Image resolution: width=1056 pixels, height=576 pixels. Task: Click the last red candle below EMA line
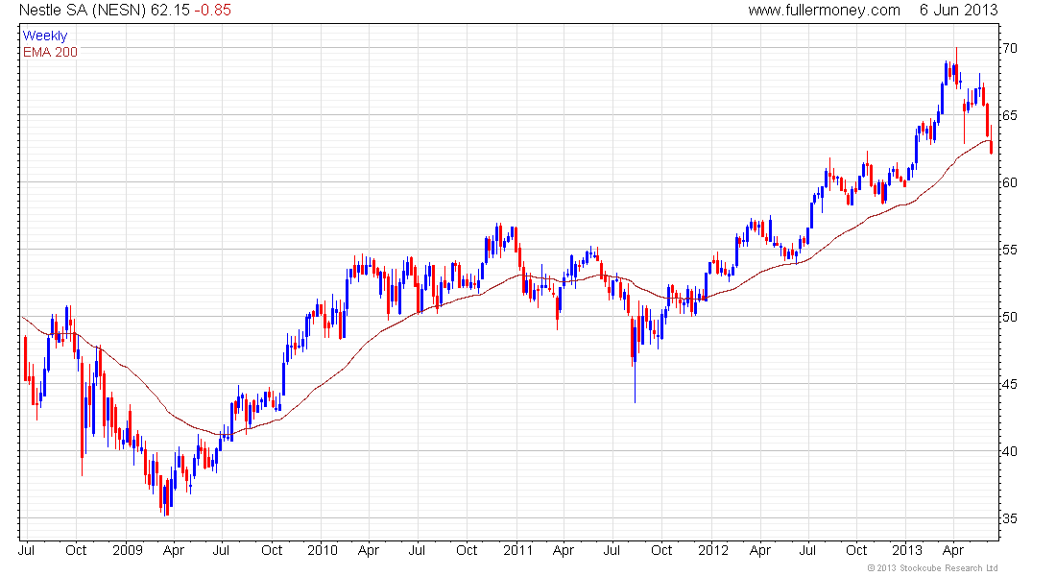point(992,139)
